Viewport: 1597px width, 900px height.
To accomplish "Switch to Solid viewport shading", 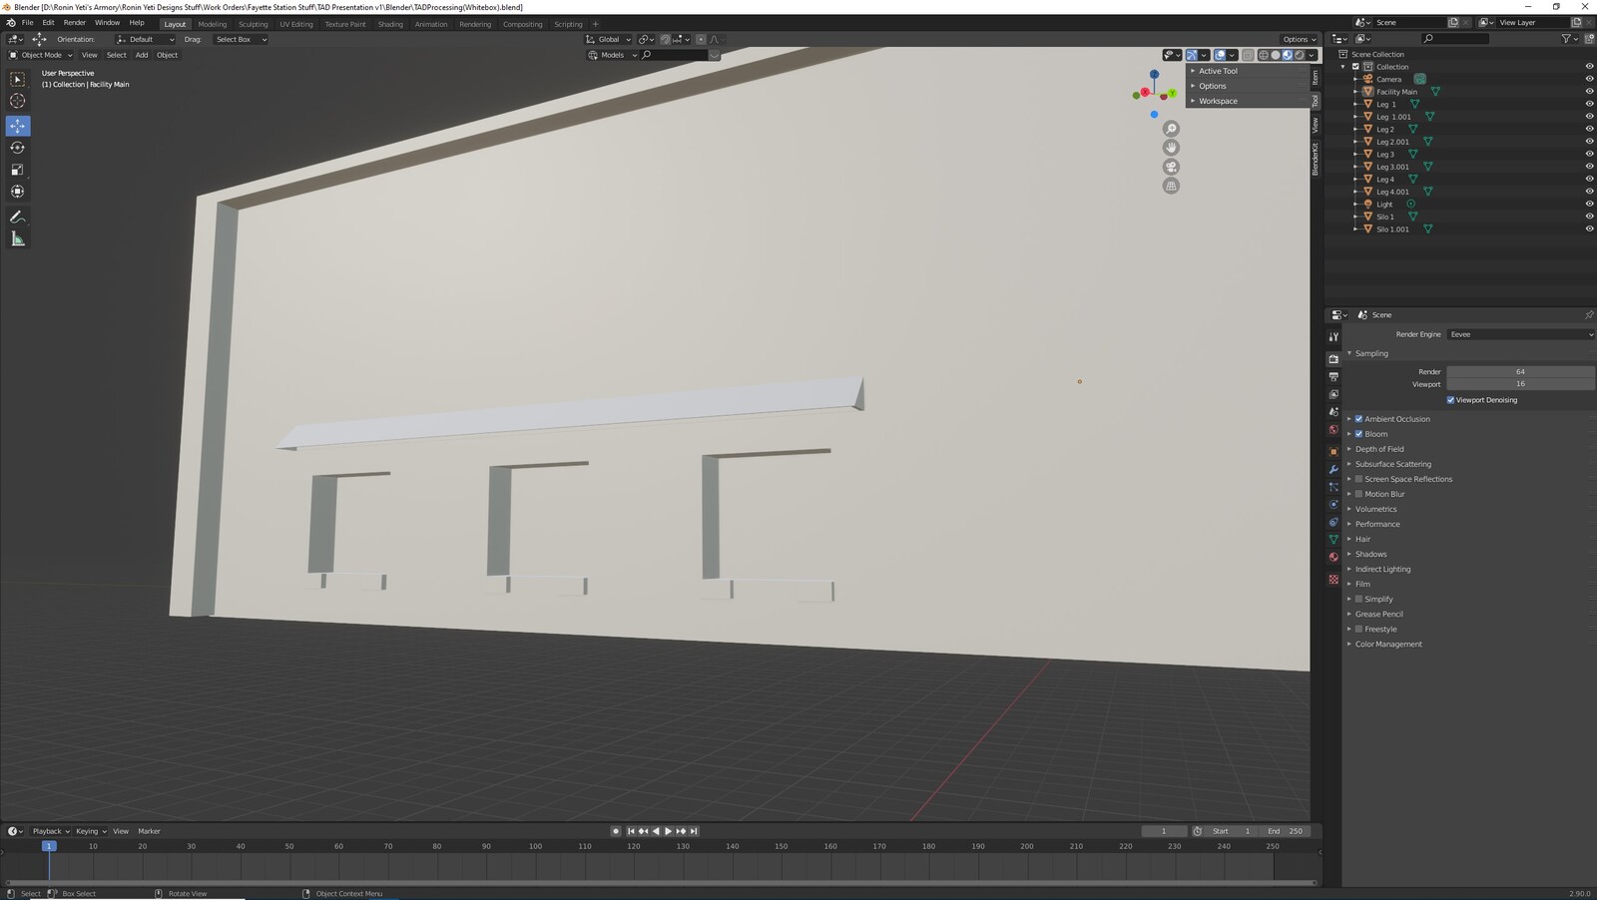I will (x=1276, y=55).
